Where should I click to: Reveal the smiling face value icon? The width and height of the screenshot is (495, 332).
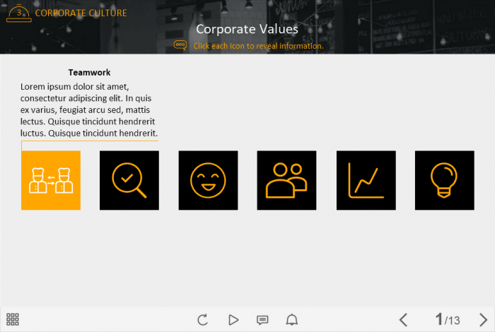click(208, 180)
